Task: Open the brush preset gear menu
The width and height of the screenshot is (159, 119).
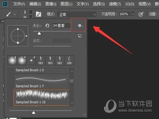Action: pyautogui.click(x=80, y=26)
